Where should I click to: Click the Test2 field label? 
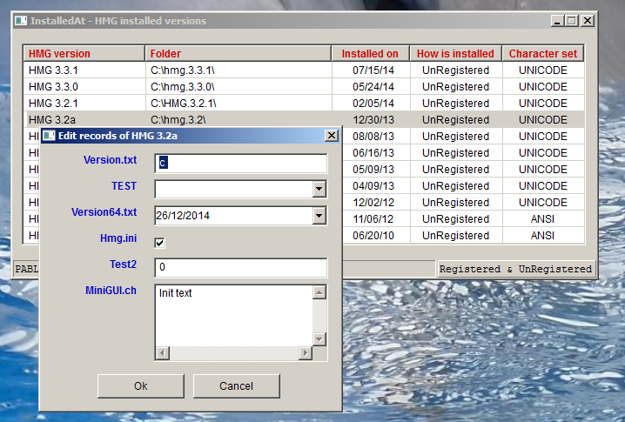123,265
